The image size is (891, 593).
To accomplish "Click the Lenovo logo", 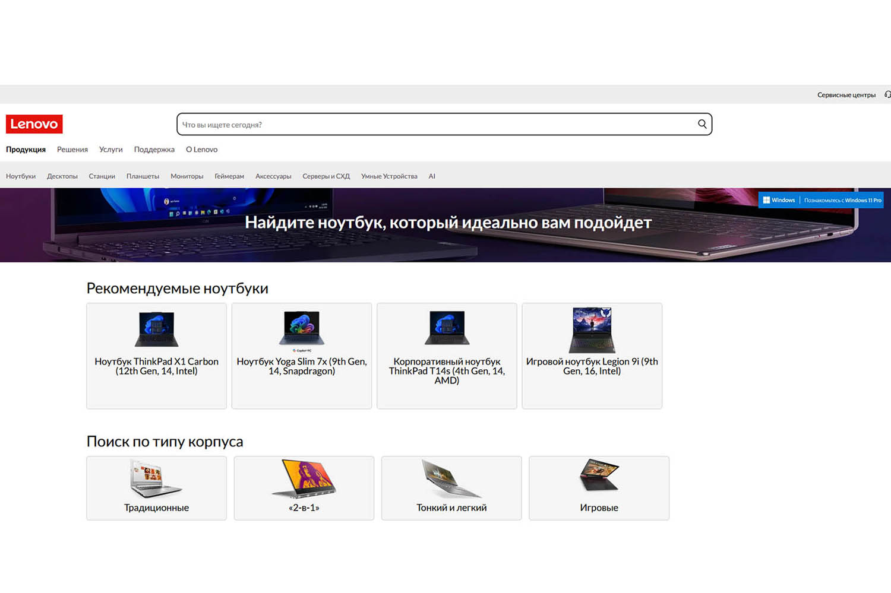I will [x=34, y=124].
